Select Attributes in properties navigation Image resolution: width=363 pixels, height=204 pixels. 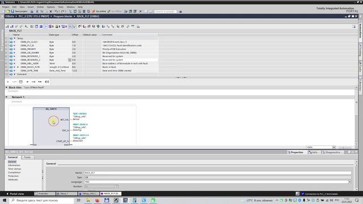tap(13, 180)
